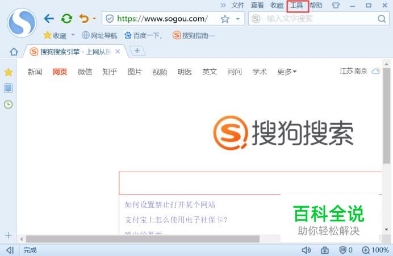This screenshot has height=256, width=393.
Task: Click the 搜狗搜索 logo
Action: pyautogui.click(x=283, y=133)
